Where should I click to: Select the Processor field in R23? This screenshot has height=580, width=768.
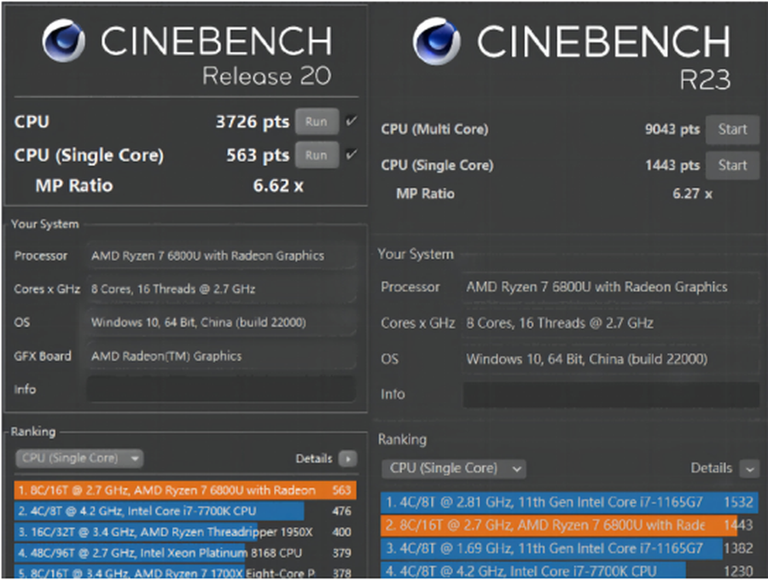point(611,287)
